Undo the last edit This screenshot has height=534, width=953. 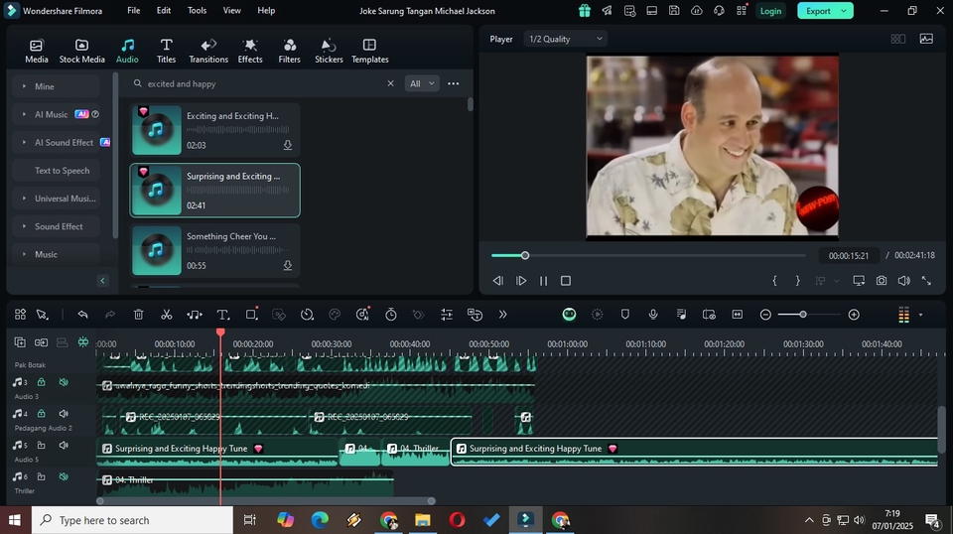point(82,315)
